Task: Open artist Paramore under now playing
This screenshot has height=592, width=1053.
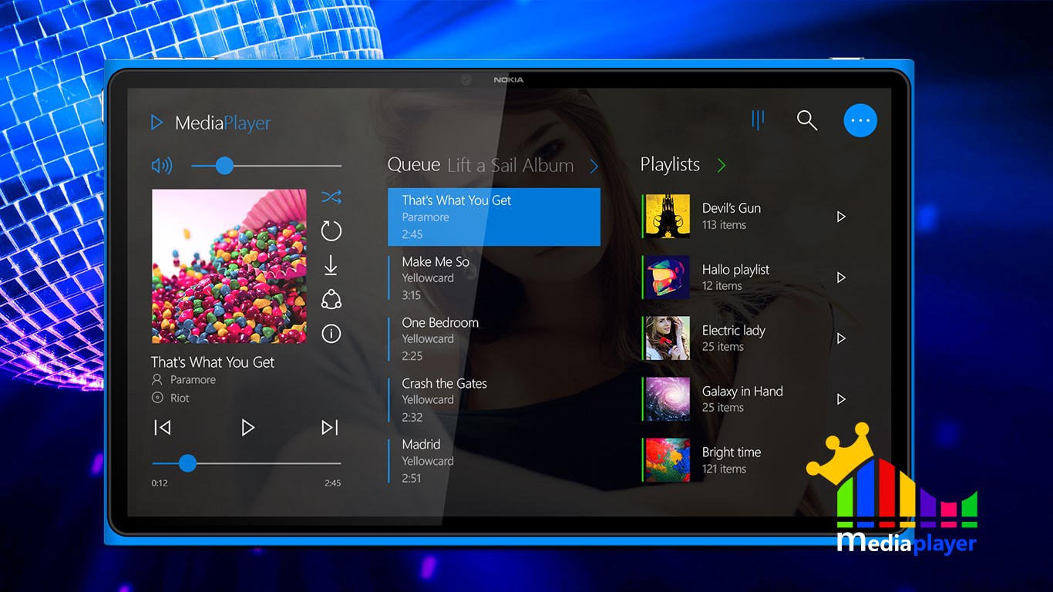Action: pyautogui.click(x=193, y=380)
